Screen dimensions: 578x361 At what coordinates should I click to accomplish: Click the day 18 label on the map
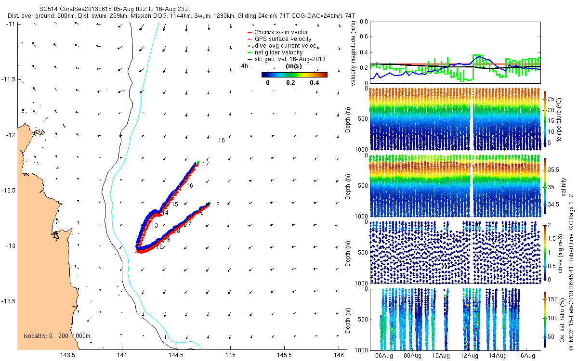pyautogui.click(x=222, y=141)
